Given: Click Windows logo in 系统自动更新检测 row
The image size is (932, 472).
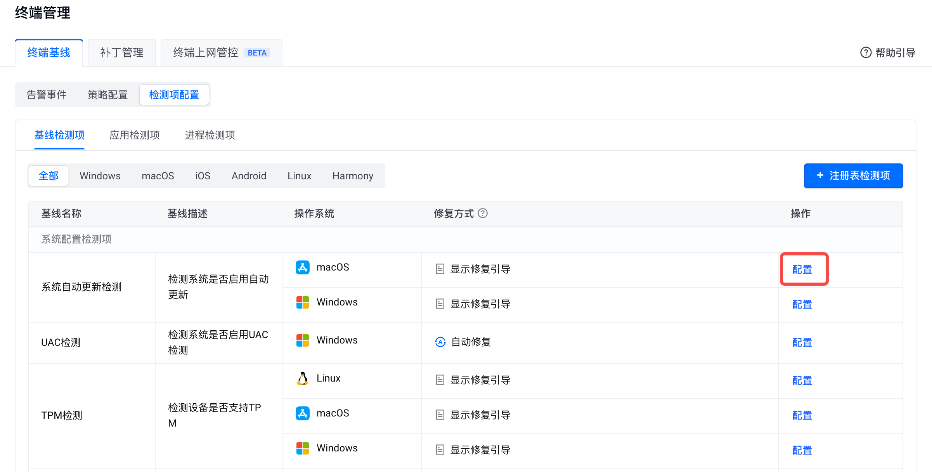Looking at the screenshot, I should pos(302,302).
